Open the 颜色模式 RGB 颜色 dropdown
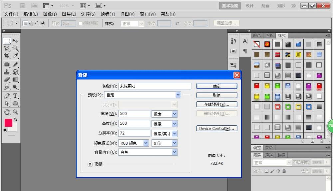This screenshot has width=333, height=191. point(134,143)
